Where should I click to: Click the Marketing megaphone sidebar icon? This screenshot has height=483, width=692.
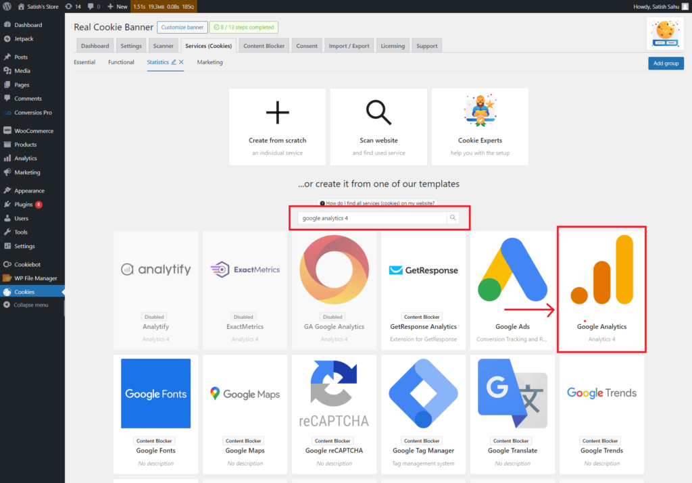[x=7, y=172]
